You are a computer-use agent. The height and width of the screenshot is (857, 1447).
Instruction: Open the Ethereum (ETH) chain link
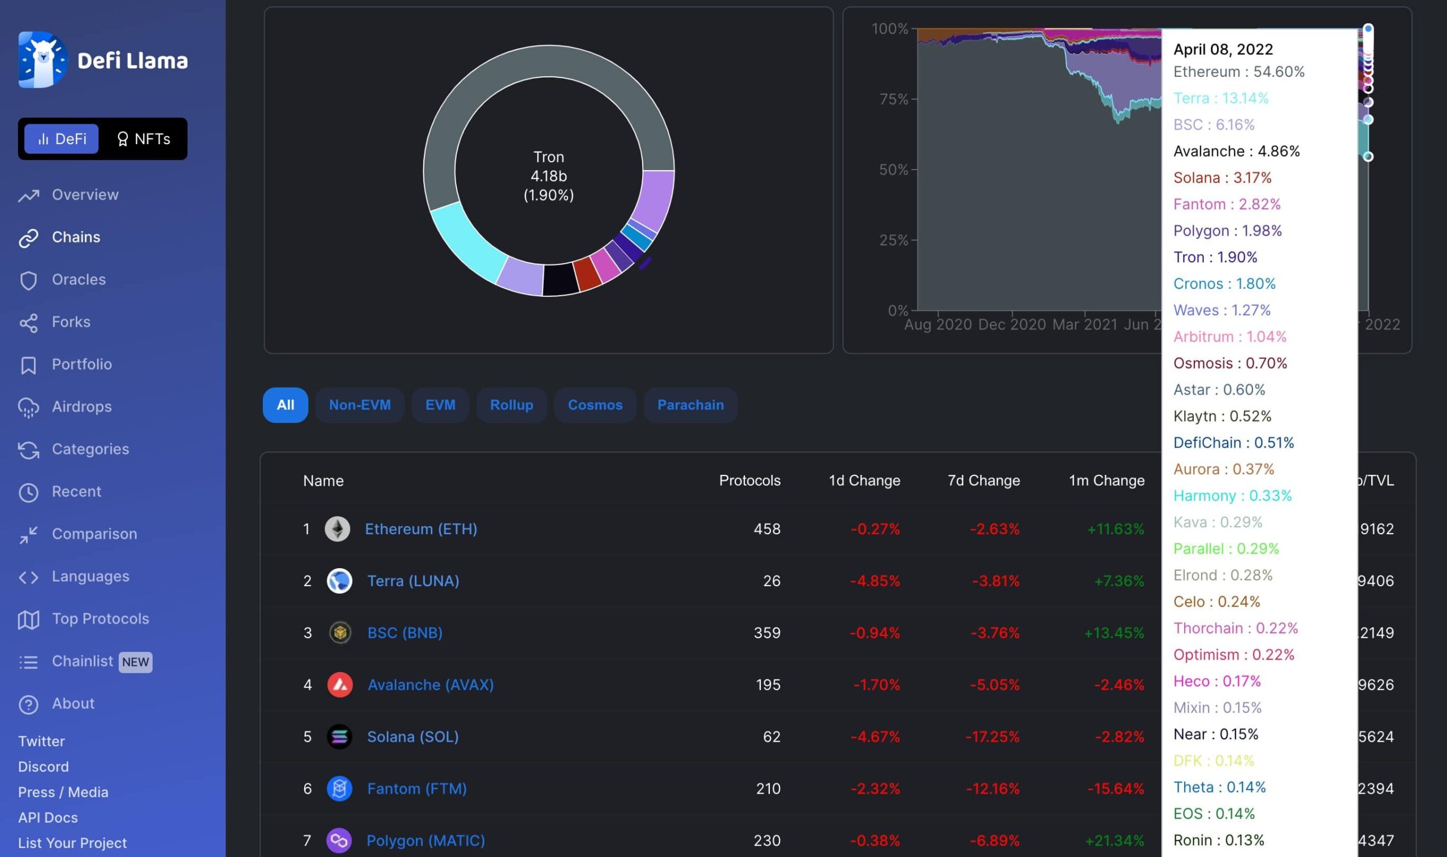tap(421, 529)
